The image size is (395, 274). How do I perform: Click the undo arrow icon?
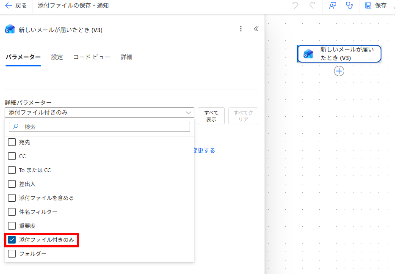[295, 5]
